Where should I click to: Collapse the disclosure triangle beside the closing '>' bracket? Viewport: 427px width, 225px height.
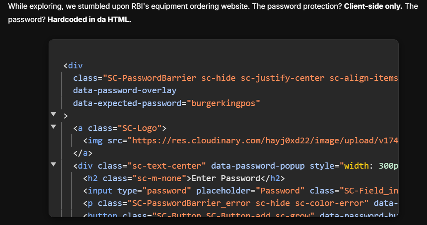[x=53, y=114]
